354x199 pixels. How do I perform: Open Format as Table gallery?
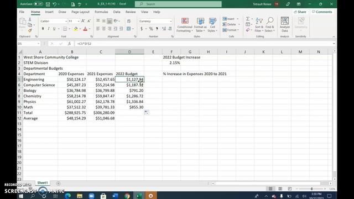click(200, 25)
